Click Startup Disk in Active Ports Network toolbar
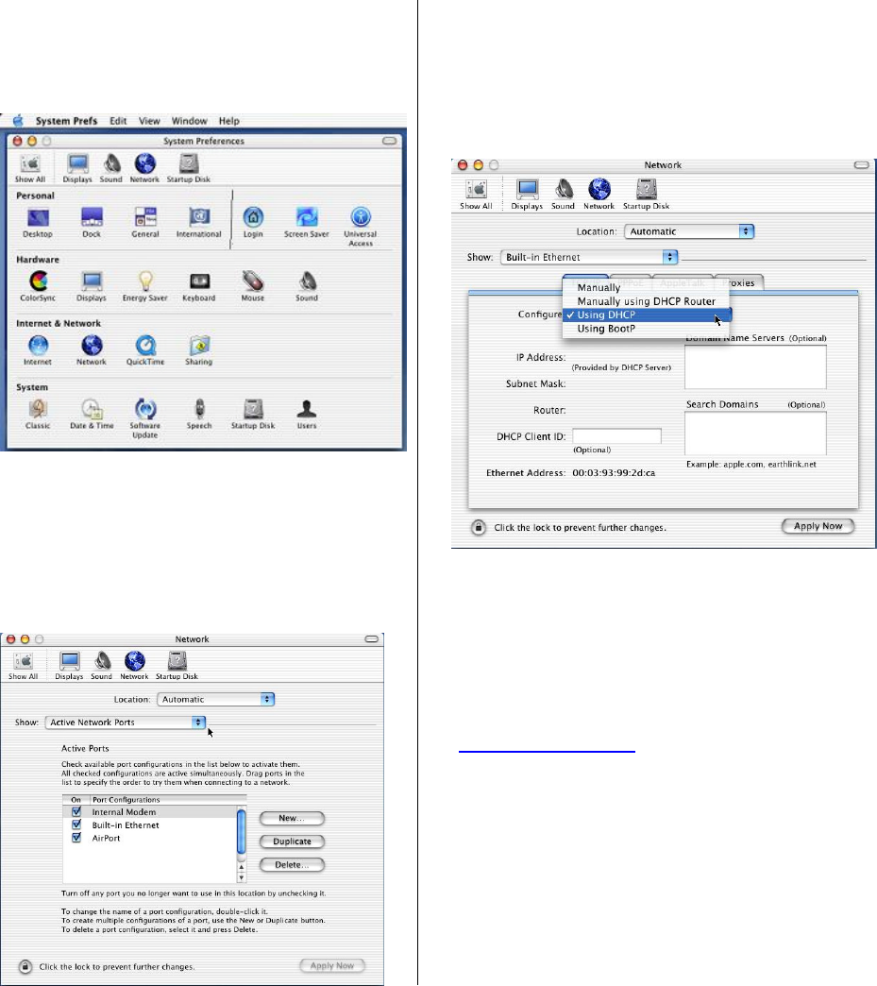Screen dimensions: 877x986 pyautogui.click(x=177, y=665)
